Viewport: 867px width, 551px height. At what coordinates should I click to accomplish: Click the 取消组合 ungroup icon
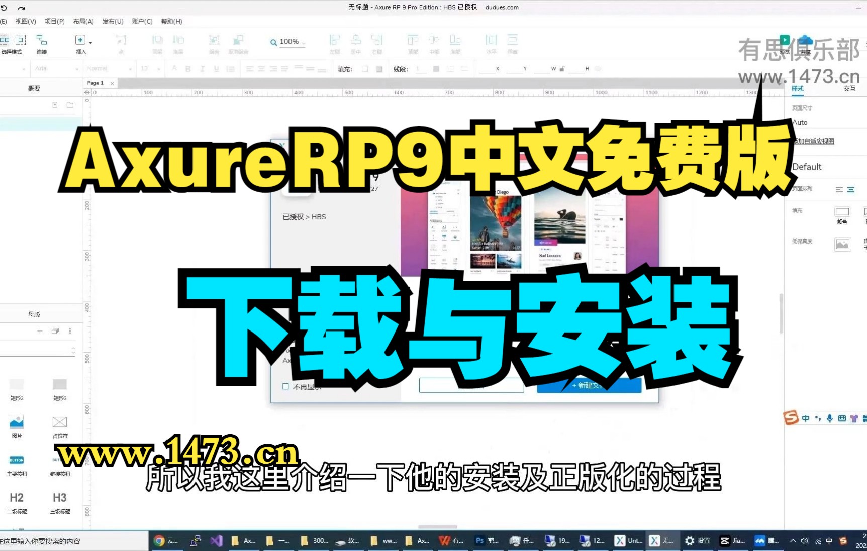click(238, 40)
